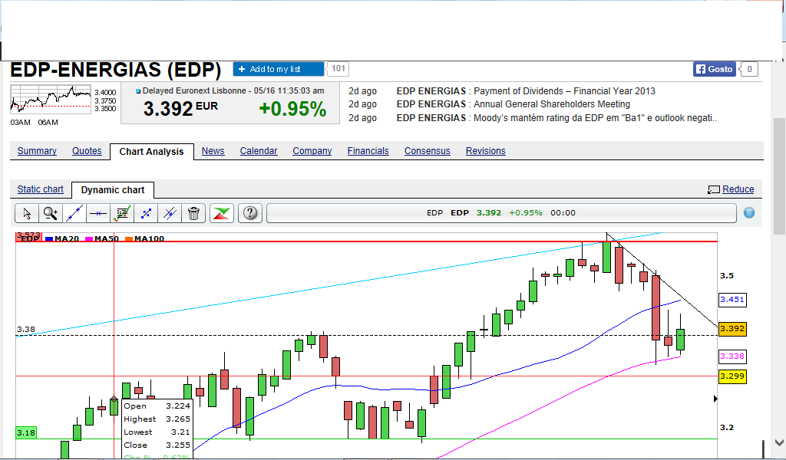
Task: Select the move/resize line tool
Action: coord(146,213)
